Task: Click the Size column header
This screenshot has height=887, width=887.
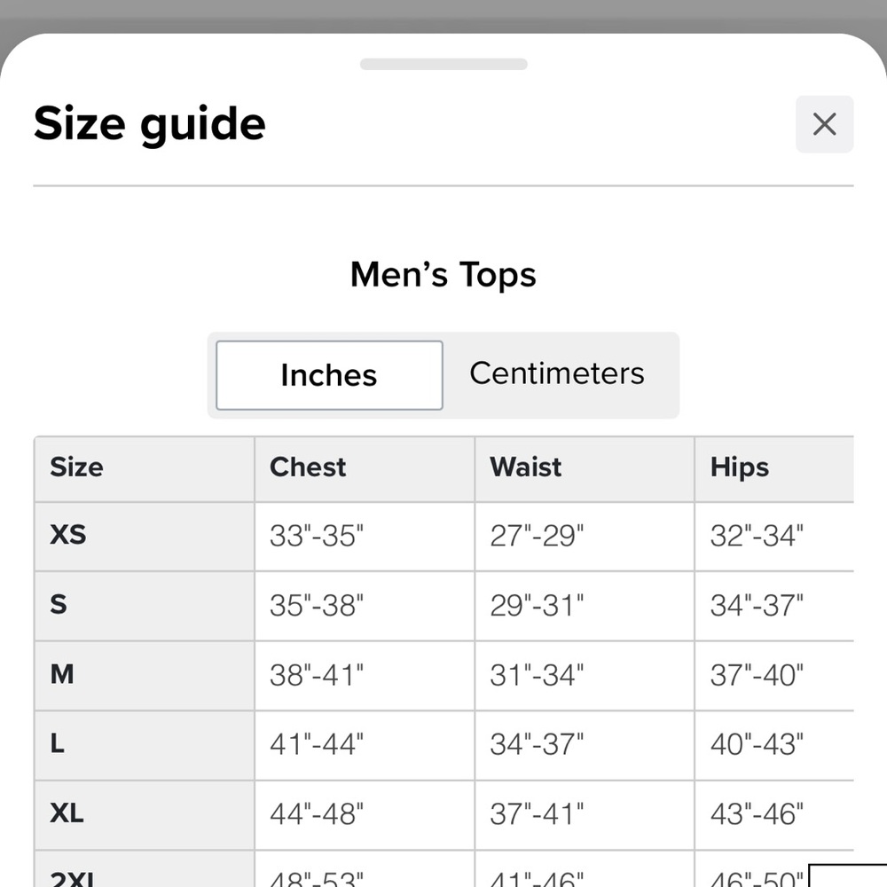Action: point(76,467)
